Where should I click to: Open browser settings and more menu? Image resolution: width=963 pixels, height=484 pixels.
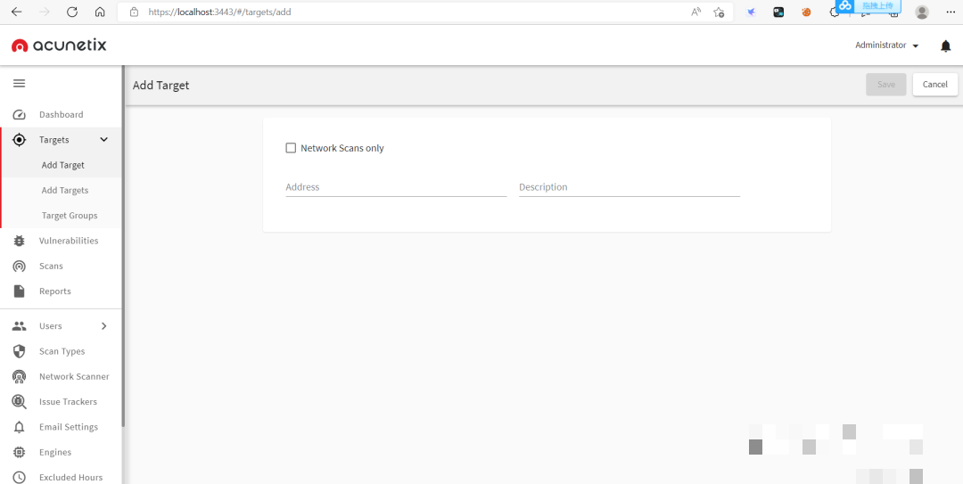951,12
